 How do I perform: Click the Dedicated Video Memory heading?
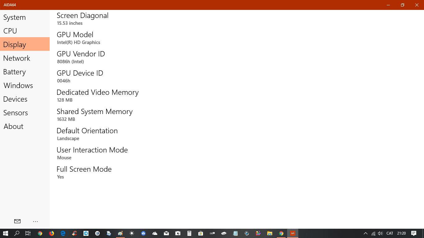97,92
